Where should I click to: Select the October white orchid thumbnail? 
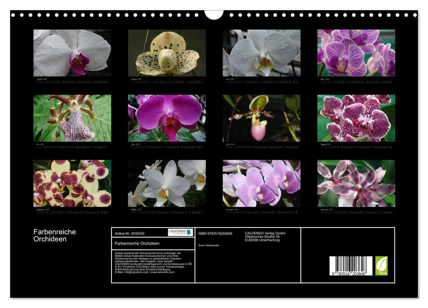pyautogui.click(x=167, y=183)
